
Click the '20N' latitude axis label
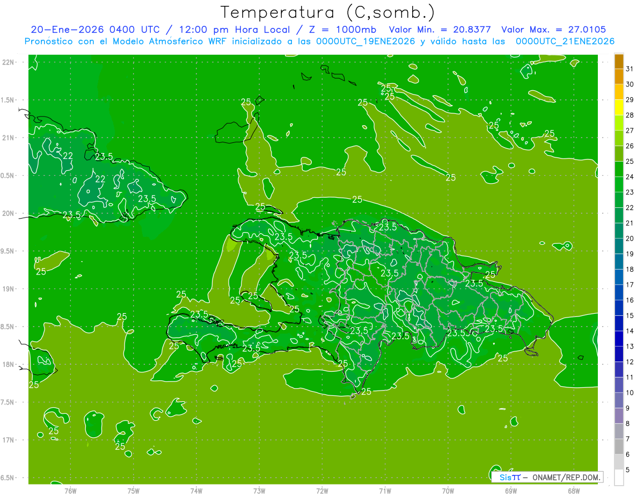pyautogui.click(x=9, y=213)
